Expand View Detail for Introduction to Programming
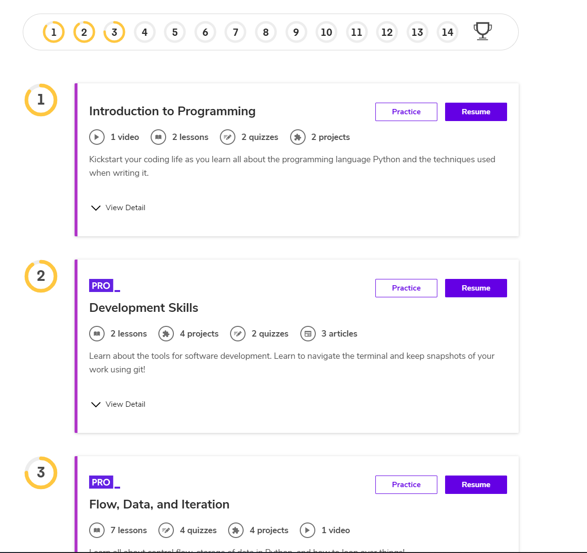 tap(119, 208)
